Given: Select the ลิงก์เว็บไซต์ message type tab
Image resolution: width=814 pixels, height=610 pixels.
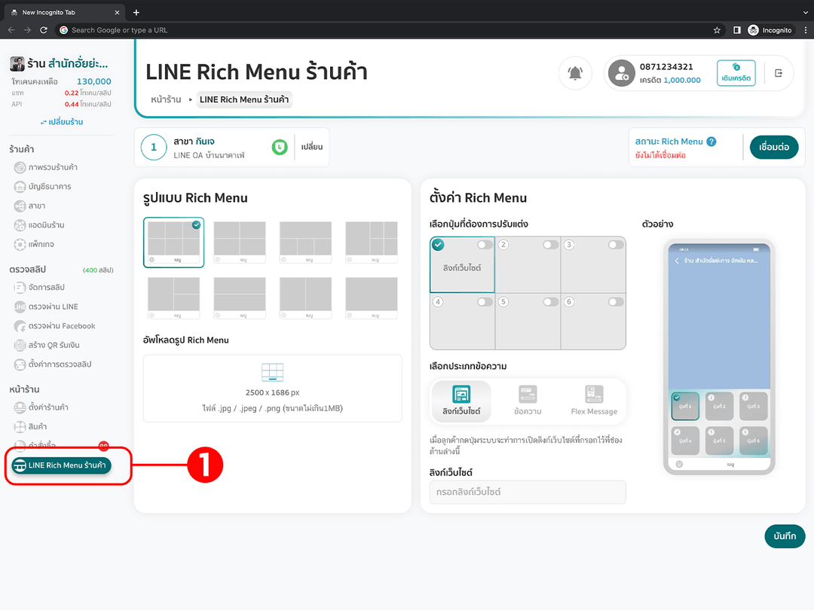Looking at the screenshot, I should click(x=461, y=401).
